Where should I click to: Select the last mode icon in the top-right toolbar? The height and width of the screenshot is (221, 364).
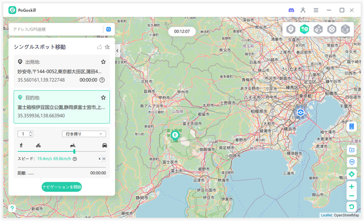tap(345, 30)
